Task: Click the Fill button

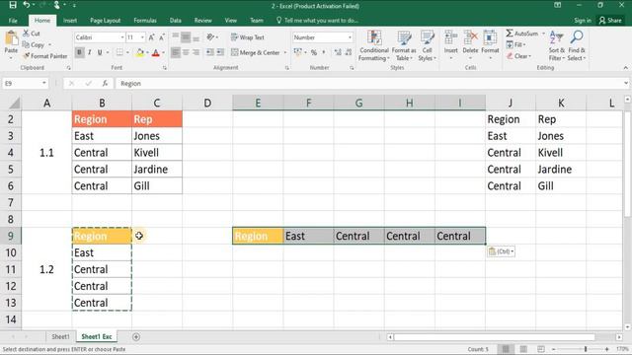Action: point(515,44)
